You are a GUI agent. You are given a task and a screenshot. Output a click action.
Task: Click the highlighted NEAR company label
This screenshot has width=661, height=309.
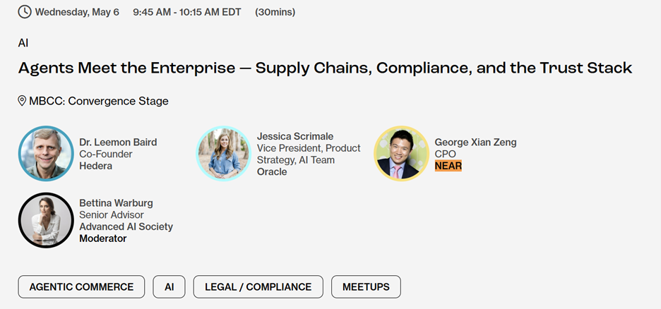click(448, 166)
